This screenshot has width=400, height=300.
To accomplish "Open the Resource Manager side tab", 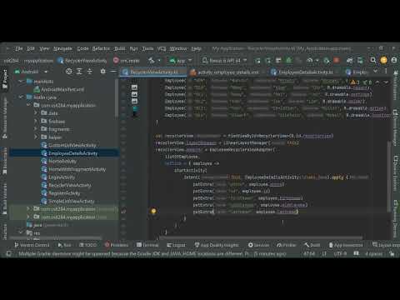I will [x=5, y=117].
